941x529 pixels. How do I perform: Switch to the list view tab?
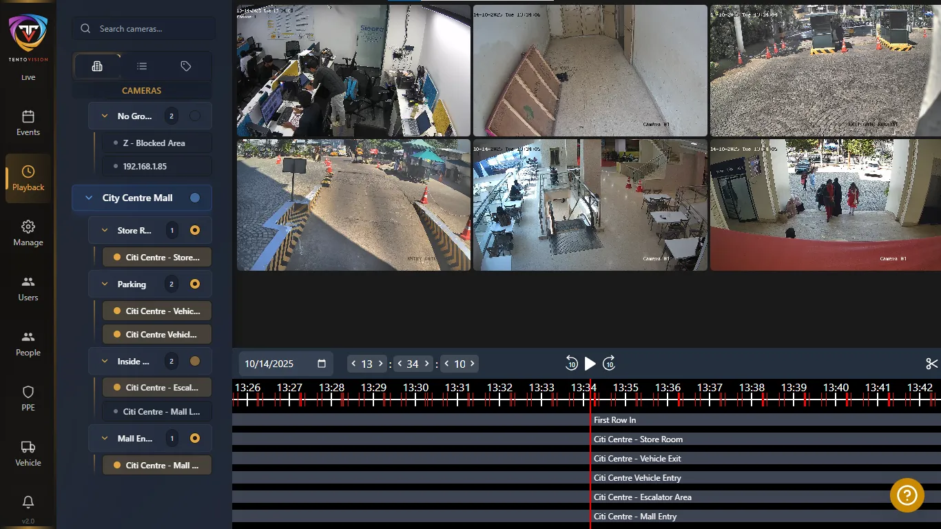(141, 65)
